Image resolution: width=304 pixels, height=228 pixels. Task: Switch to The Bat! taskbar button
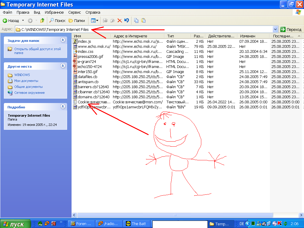pos(137,224)
